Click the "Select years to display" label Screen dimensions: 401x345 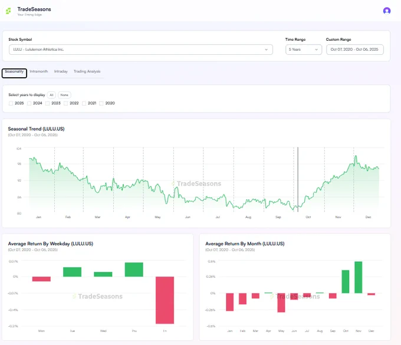point(27,95)
